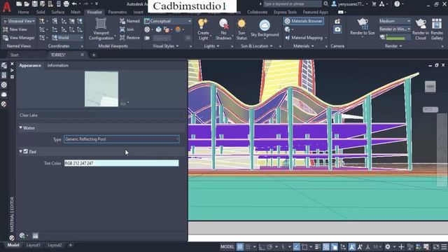448x252 pixels.
Task: Click the Create Camera icon
Action: (337, 22)
